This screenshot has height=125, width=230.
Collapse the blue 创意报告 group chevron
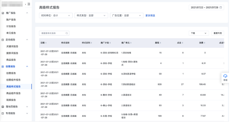27,66
